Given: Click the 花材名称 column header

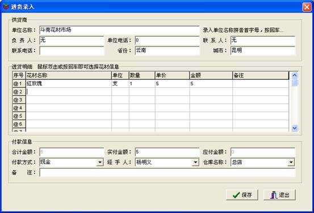Looking at the screenshot, I should pyautogui.click(x=69, y=75).
